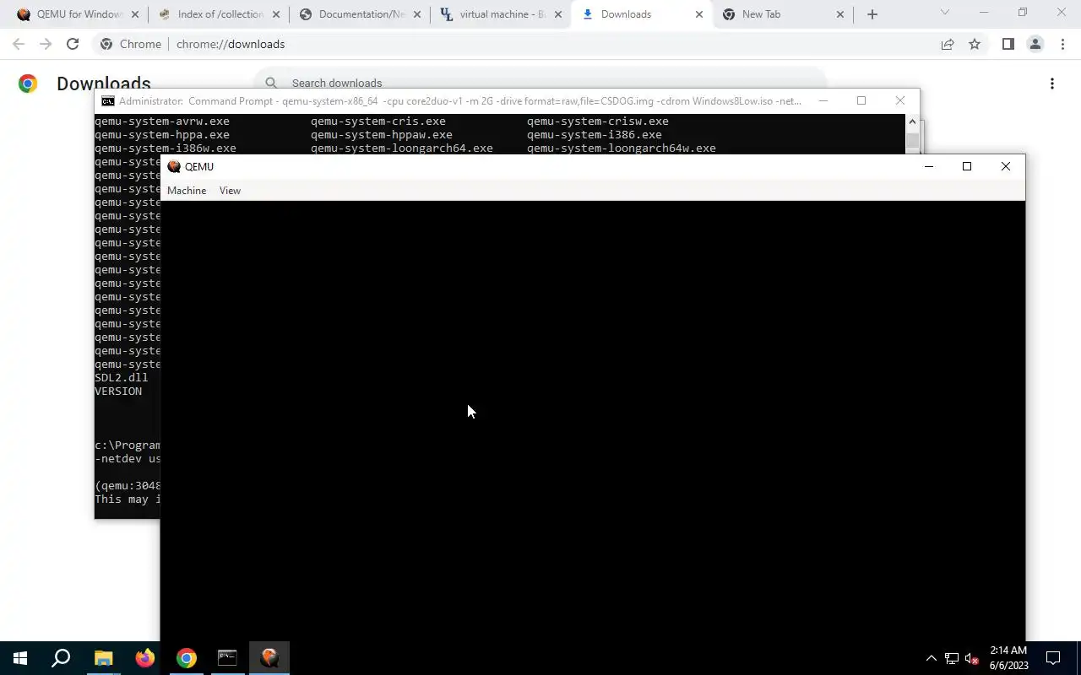Open volume tray icon

click(971, 658)
